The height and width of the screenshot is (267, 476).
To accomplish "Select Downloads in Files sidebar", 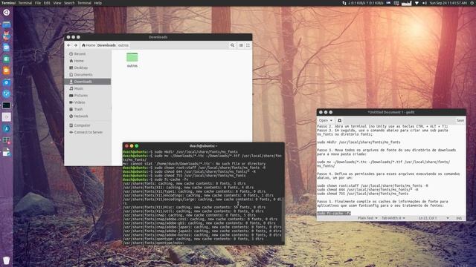I will (x=88, y=82).
